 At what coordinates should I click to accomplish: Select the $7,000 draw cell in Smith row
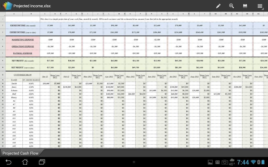(55, 84)
